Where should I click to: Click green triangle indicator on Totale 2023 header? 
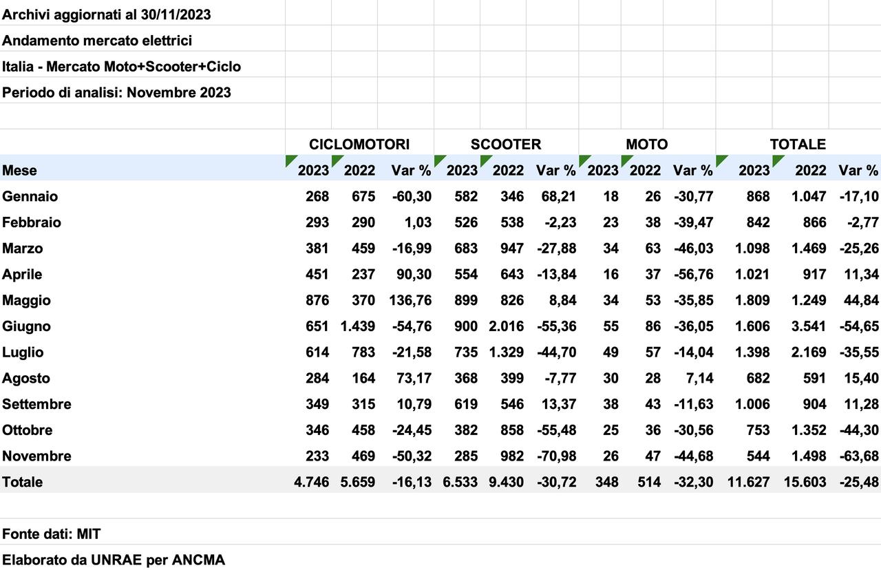point(719,159)
